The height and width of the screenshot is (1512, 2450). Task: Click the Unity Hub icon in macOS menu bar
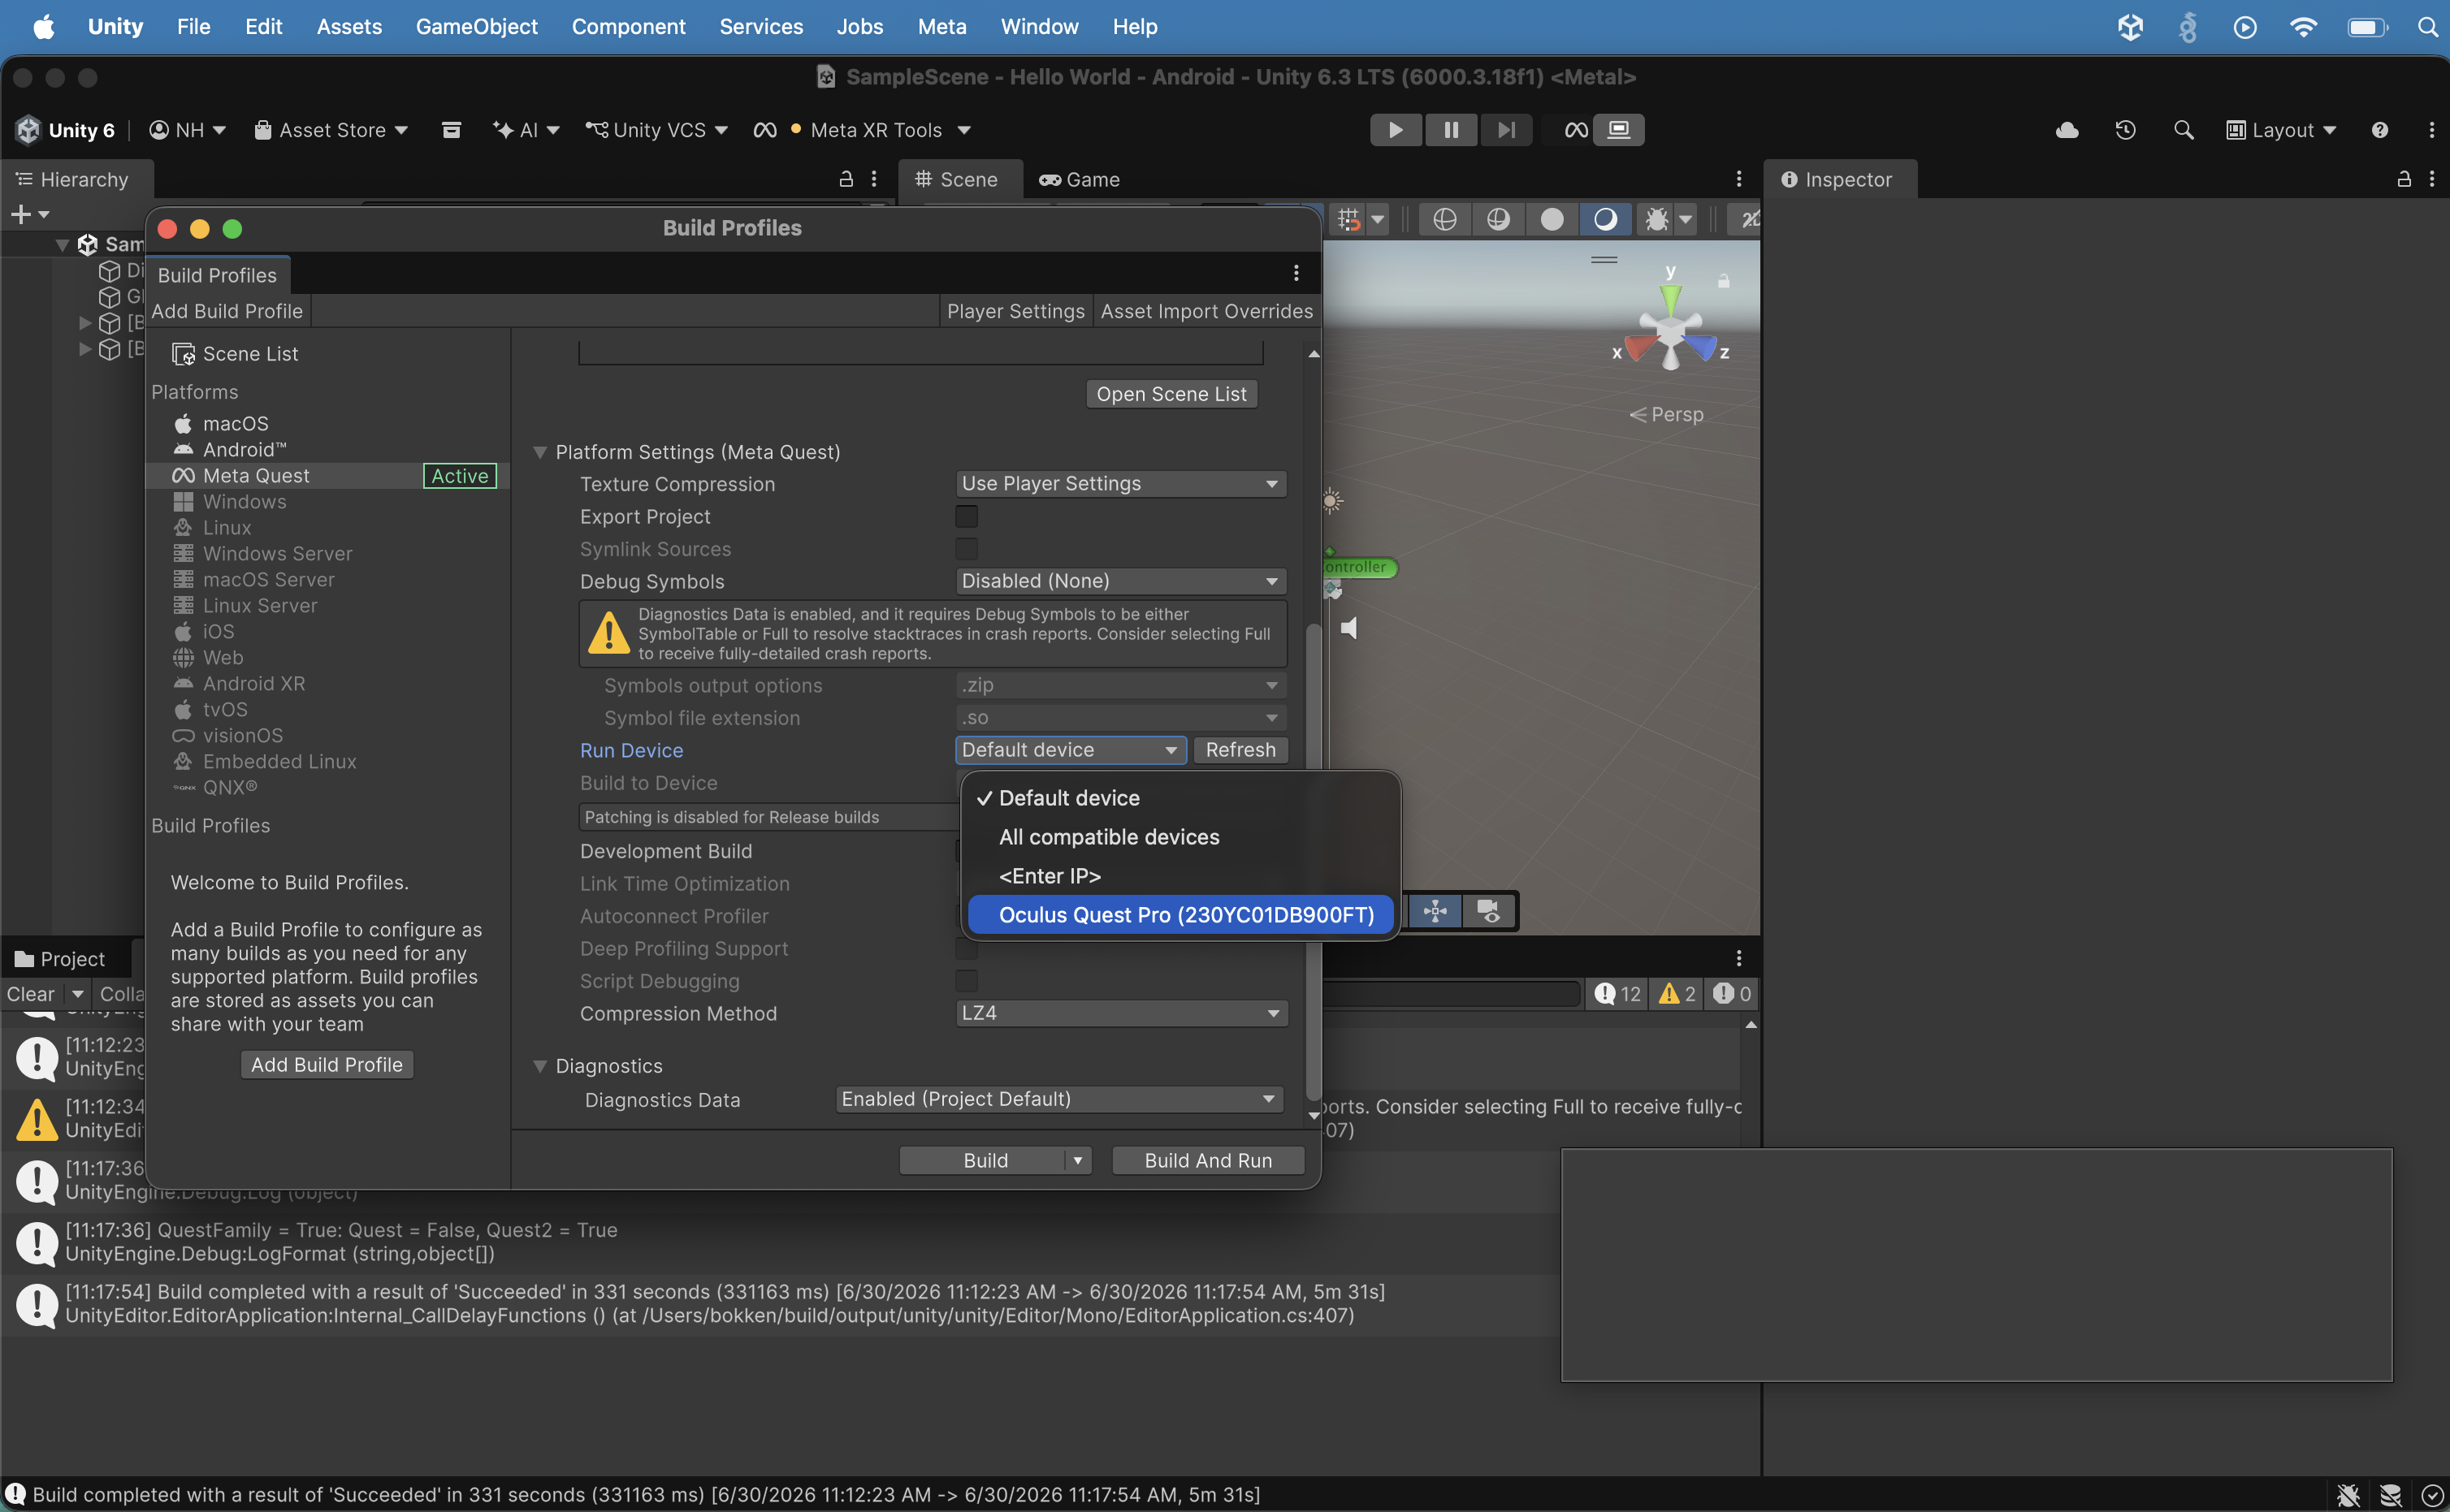[2130, 27]
